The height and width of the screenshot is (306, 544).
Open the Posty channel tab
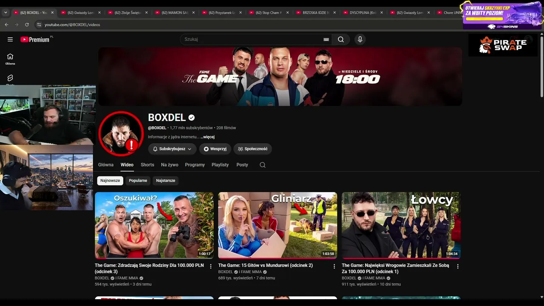[242, 165]
